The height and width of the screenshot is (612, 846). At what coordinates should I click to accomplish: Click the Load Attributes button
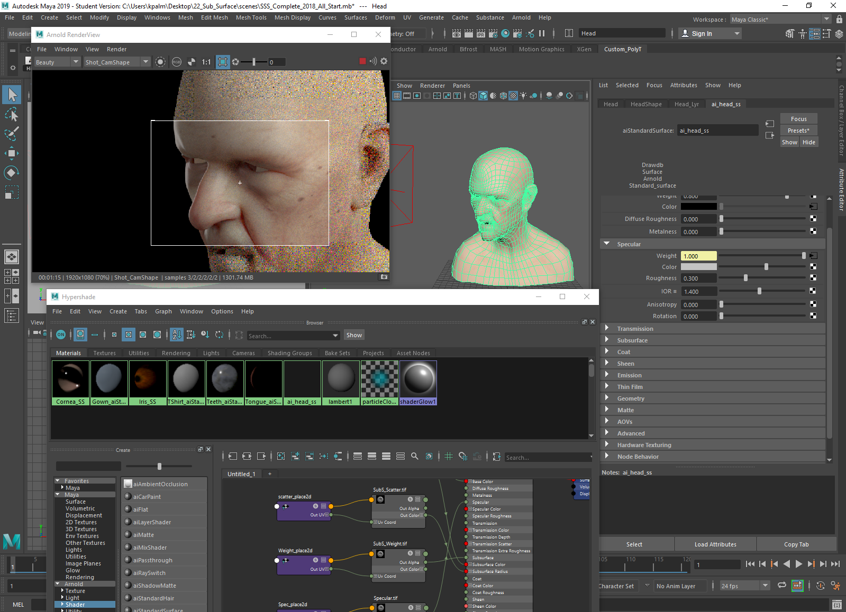715,544
